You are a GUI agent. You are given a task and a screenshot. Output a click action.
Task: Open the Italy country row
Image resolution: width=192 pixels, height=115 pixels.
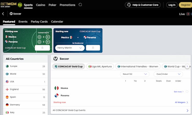tap(25, 112)
